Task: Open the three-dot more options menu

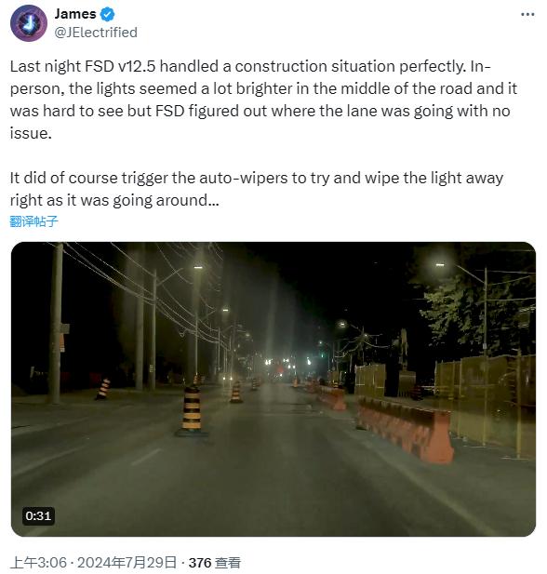Action: (527, 14)
